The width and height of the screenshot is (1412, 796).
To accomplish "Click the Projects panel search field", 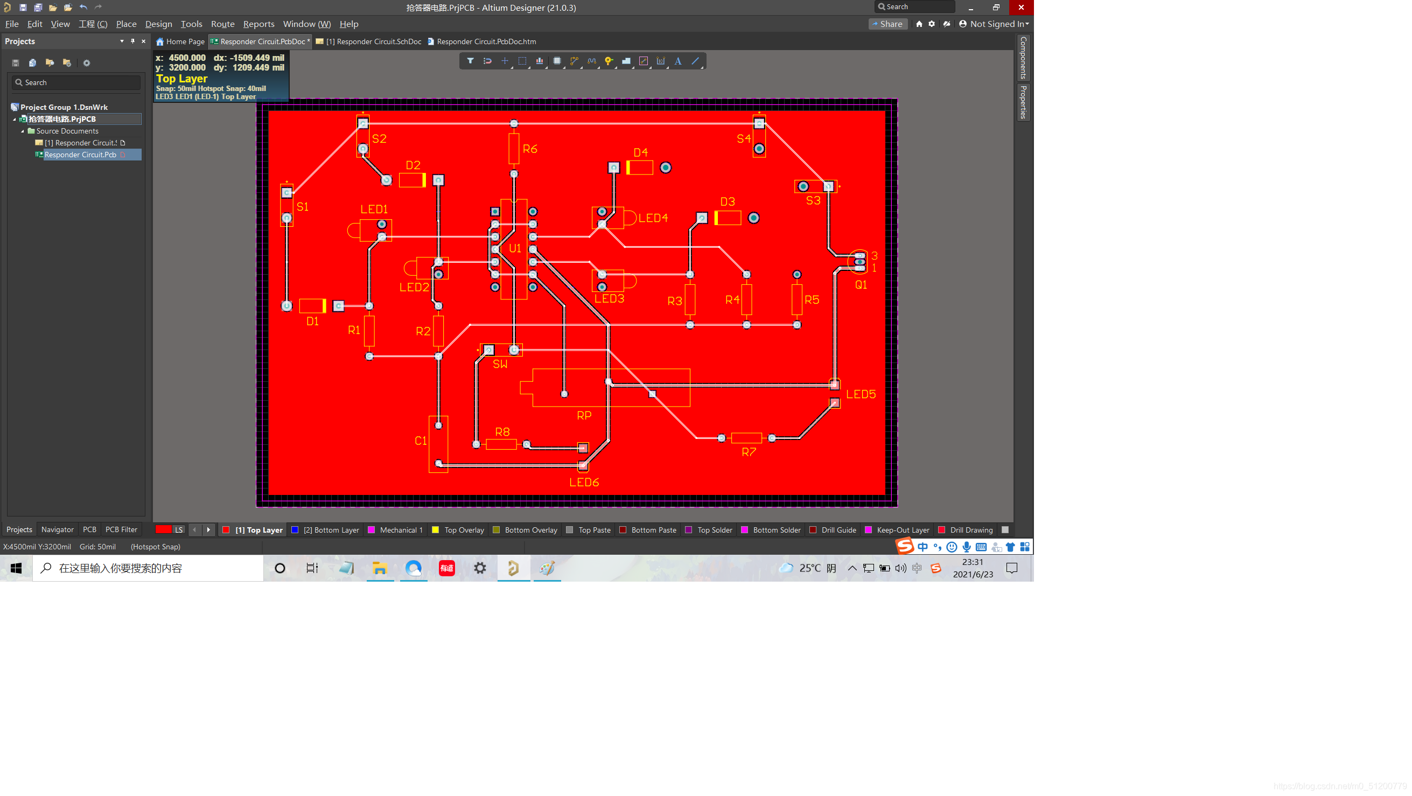I will coord(76,82).
